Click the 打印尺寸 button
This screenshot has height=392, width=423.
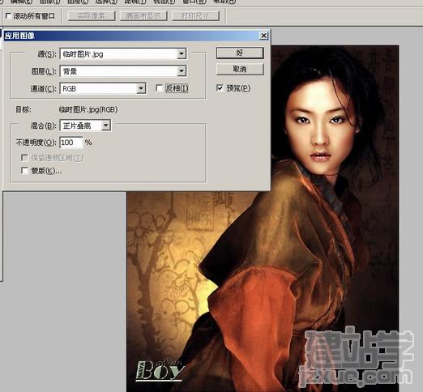(x=195, y=16)
